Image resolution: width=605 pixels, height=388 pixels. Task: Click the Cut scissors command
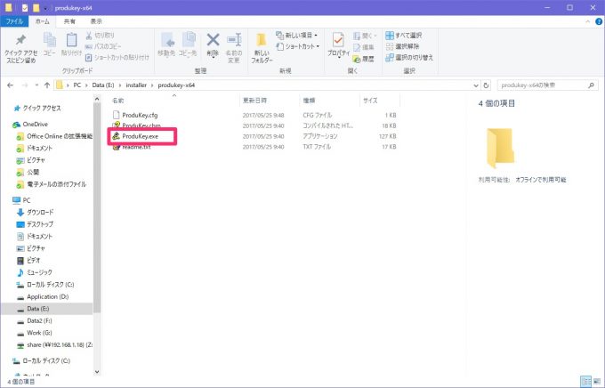pos(100,35)
